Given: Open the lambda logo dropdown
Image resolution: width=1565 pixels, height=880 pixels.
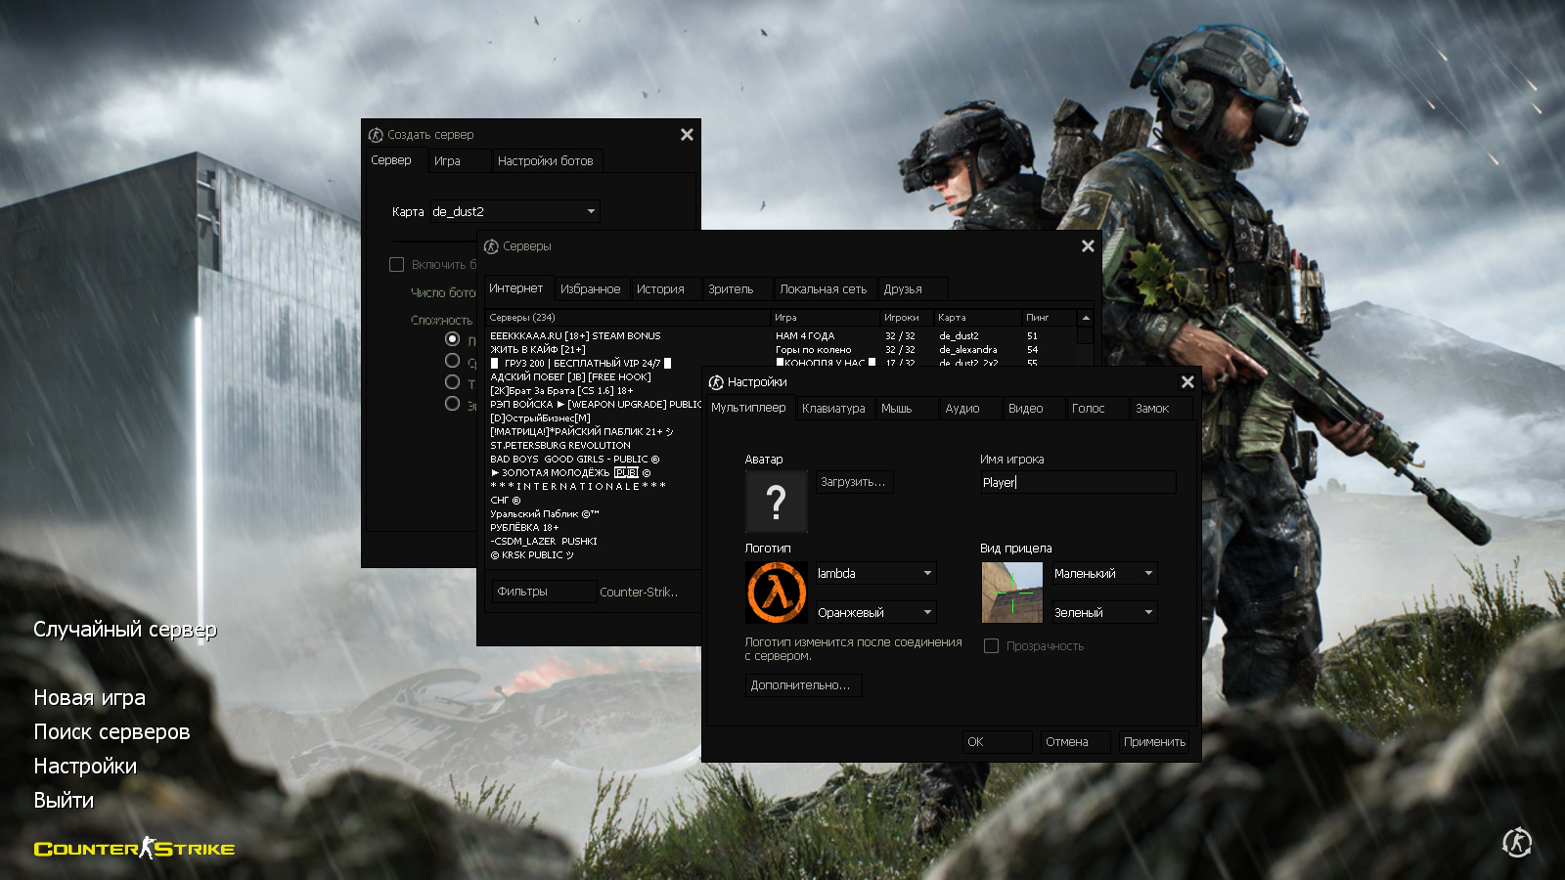Looking at the screenshot, I should pos(875,574).
